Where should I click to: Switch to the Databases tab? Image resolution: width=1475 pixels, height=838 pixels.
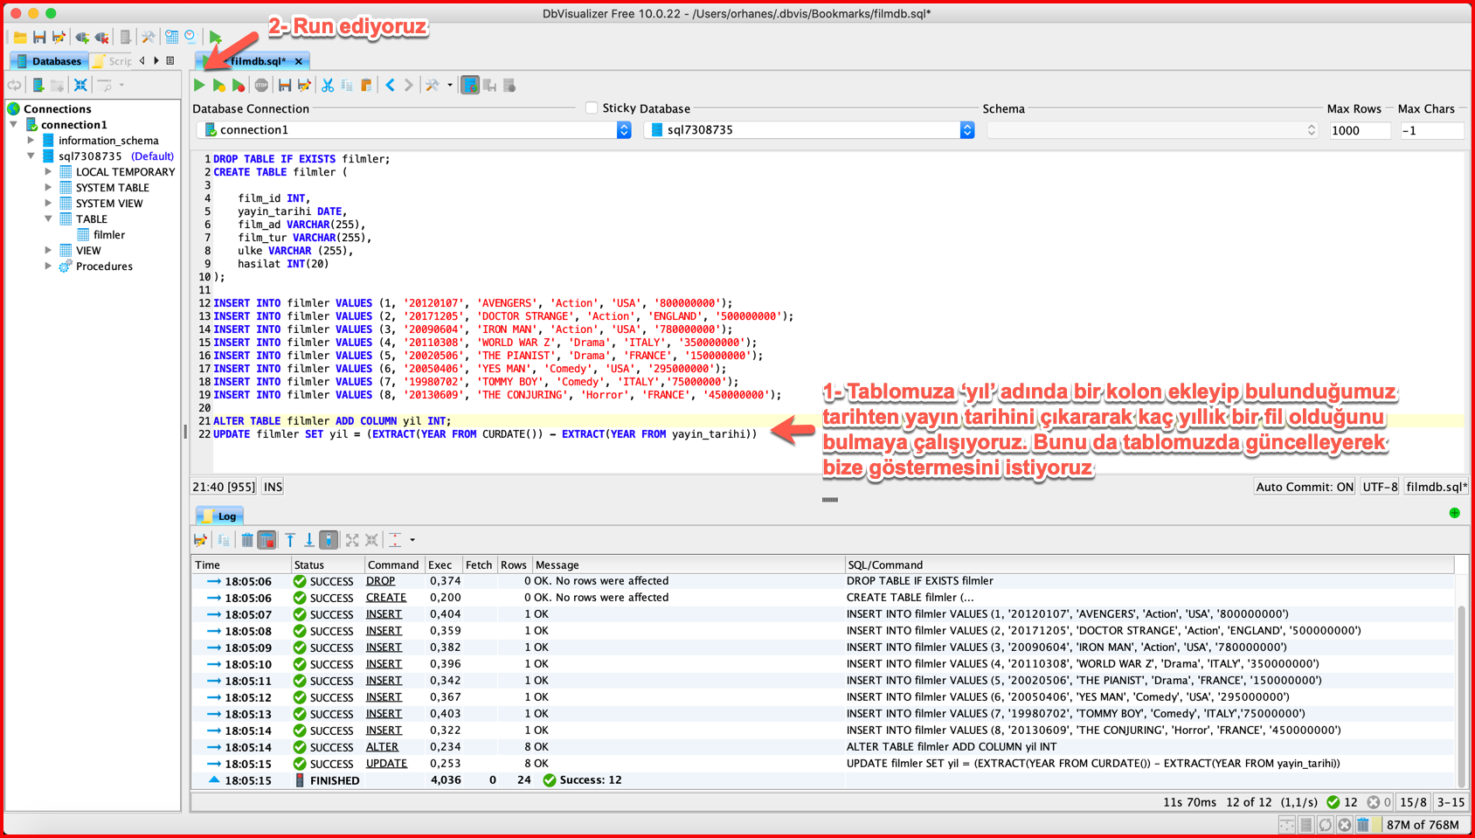[x=49, y=61]
